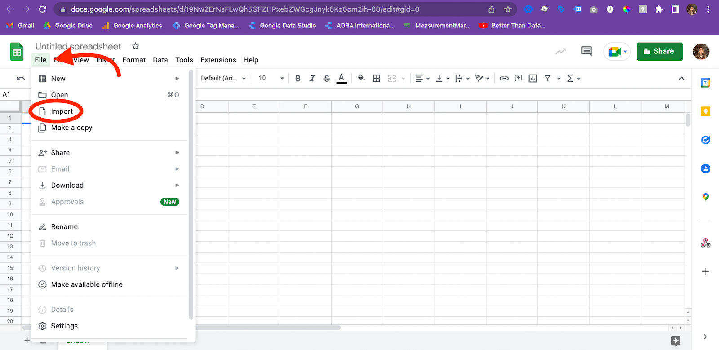The height and width of the screenshot is (350, 719).
Task: Open the functions sigma menu
Action: [x=573, y=78]
